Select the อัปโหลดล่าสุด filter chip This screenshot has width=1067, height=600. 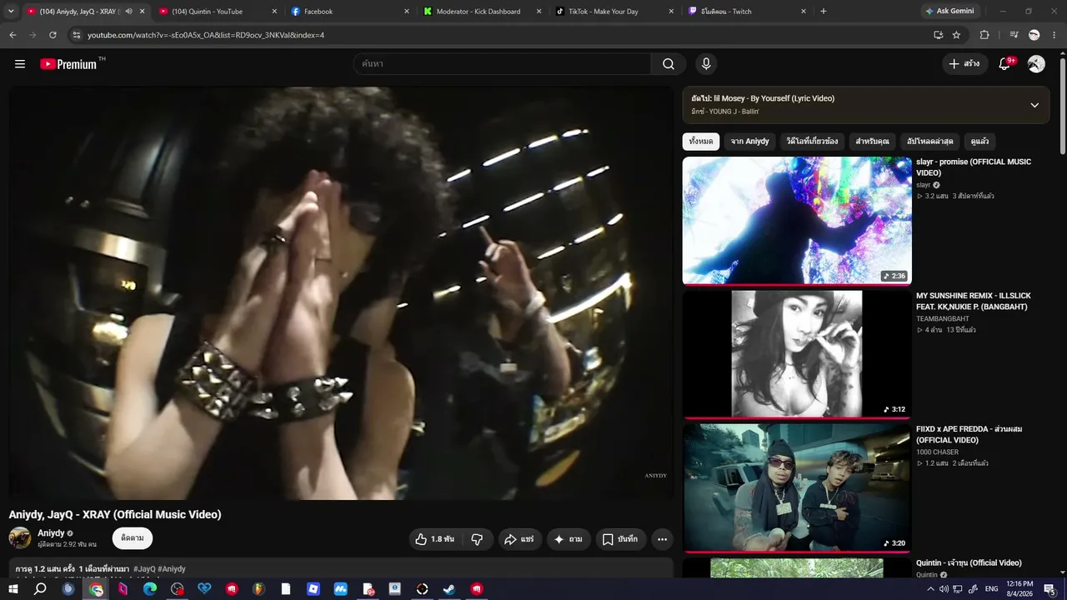(929, 142)
